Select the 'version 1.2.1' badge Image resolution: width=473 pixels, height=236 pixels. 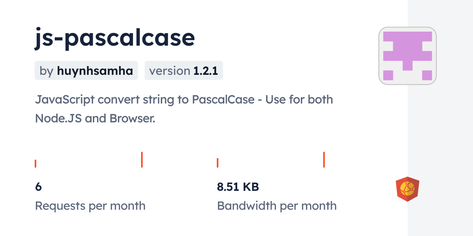(x=184, y=70)
